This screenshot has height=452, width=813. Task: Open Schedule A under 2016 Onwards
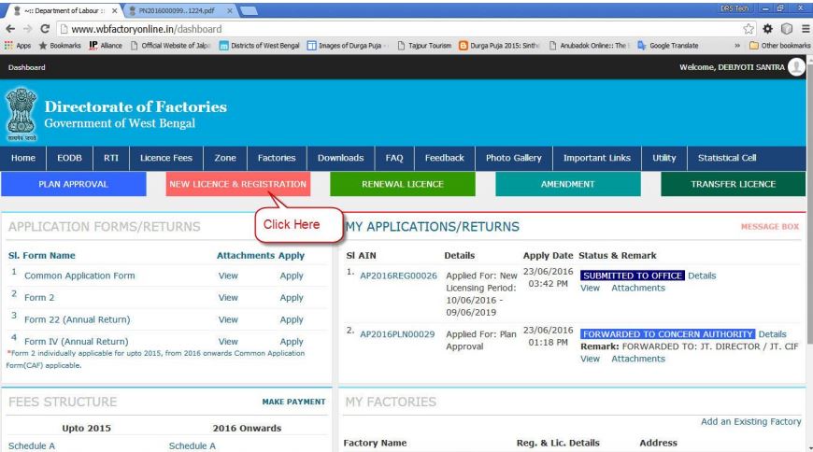[193, 445]
